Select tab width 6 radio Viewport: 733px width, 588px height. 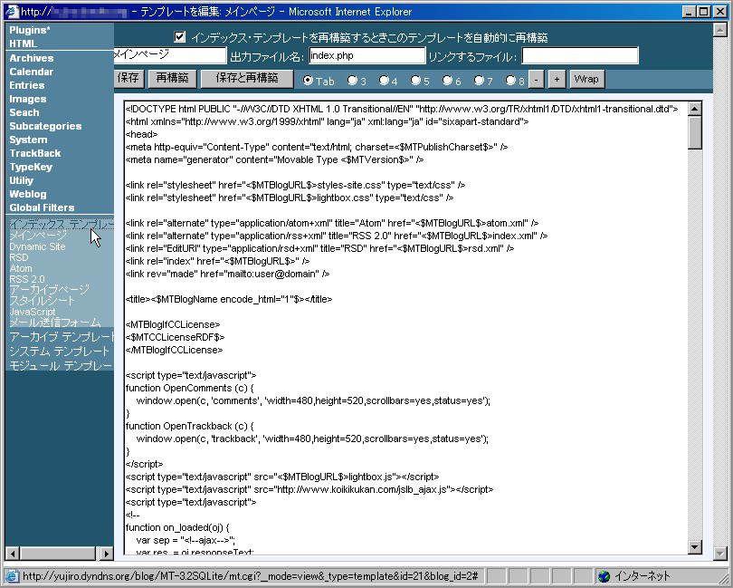pos(447,80)
